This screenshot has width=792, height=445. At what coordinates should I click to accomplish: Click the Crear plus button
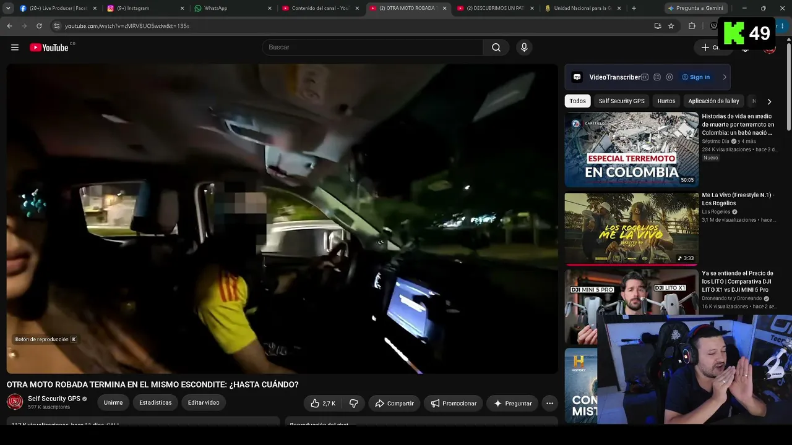click(x=710, y=48)
